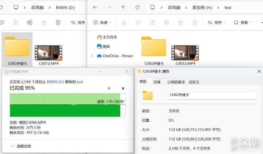Open the 查看 (View) dropdown

[243, 23]
